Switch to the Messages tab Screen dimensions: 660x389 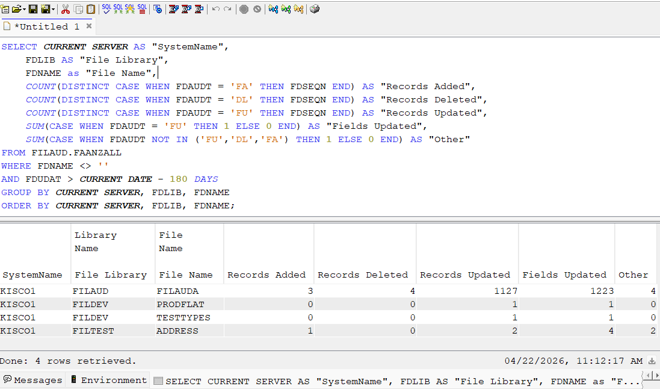[x=33, y=380]
